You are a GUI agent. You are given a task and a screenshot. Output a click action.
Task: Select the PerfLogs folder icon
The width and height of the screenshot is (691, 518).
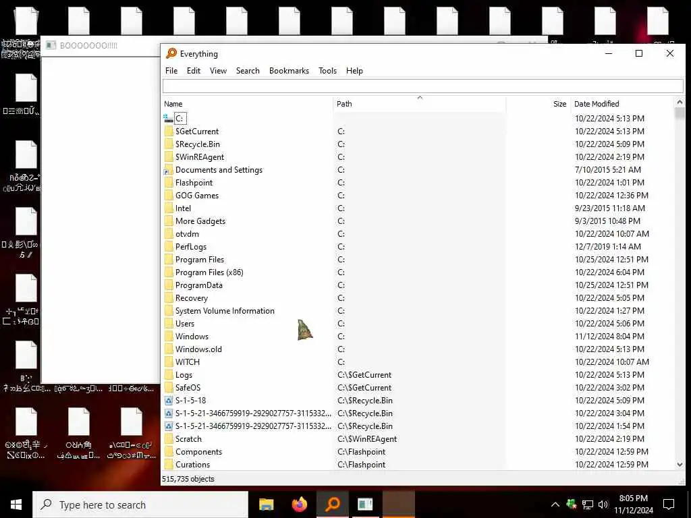tap(168, 247)
